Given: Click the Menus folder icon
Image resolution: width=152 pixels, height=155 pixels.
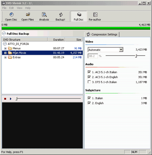Looking at the screenshot, I should pyautogui.click(x=10, y=48).
